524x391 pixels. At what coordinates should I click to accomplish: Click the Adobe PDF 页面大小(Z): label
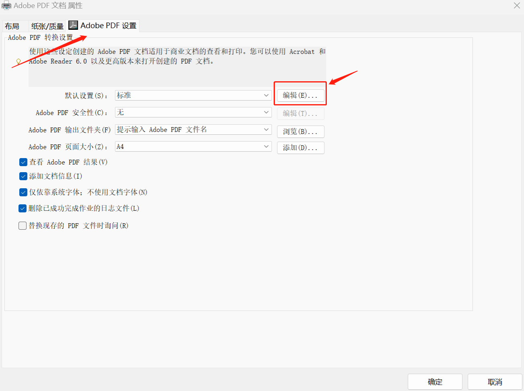(68, 147)
